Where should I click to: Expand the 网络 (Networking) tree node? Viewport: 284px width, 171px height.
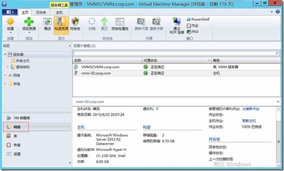[5, 75]
